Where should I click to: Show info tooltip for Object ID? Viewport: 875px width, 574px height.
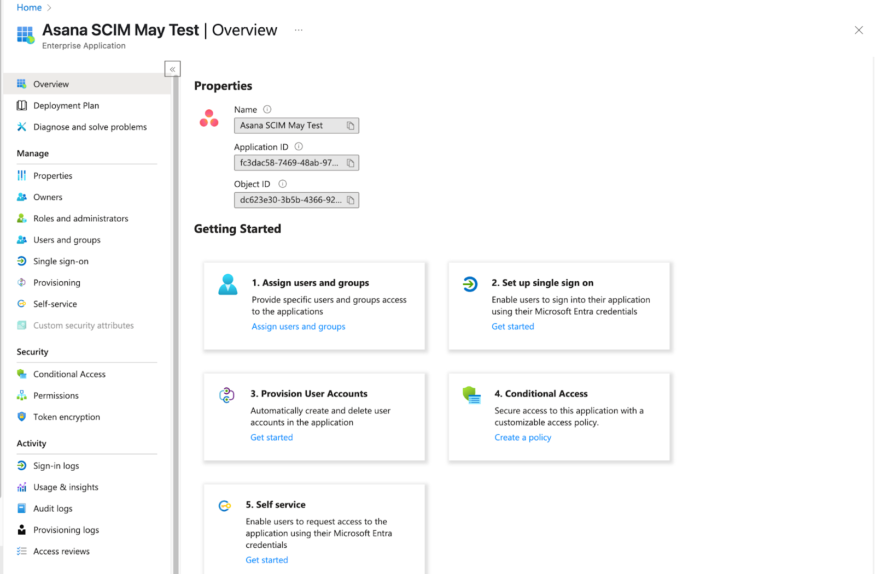[282, 184]
